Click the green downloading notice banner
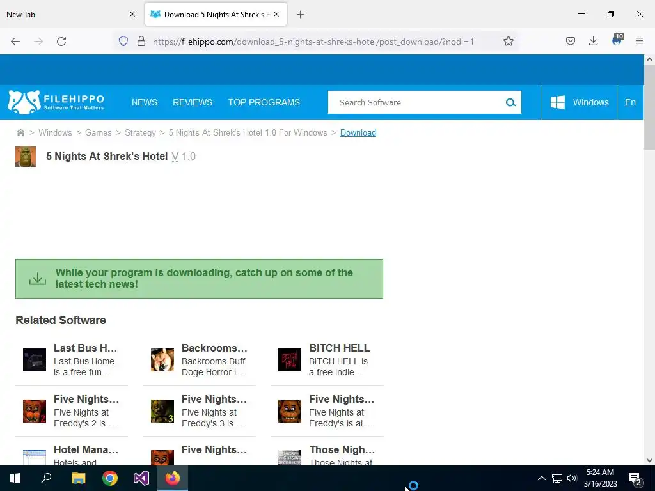Viewport: 655px width, 491px height. pyautogui.click(x=200, y=279)
